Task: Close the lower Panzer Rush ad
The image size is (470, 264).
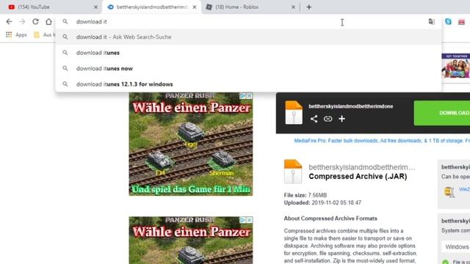Action: pyautogui.click(x=249, y=220)
